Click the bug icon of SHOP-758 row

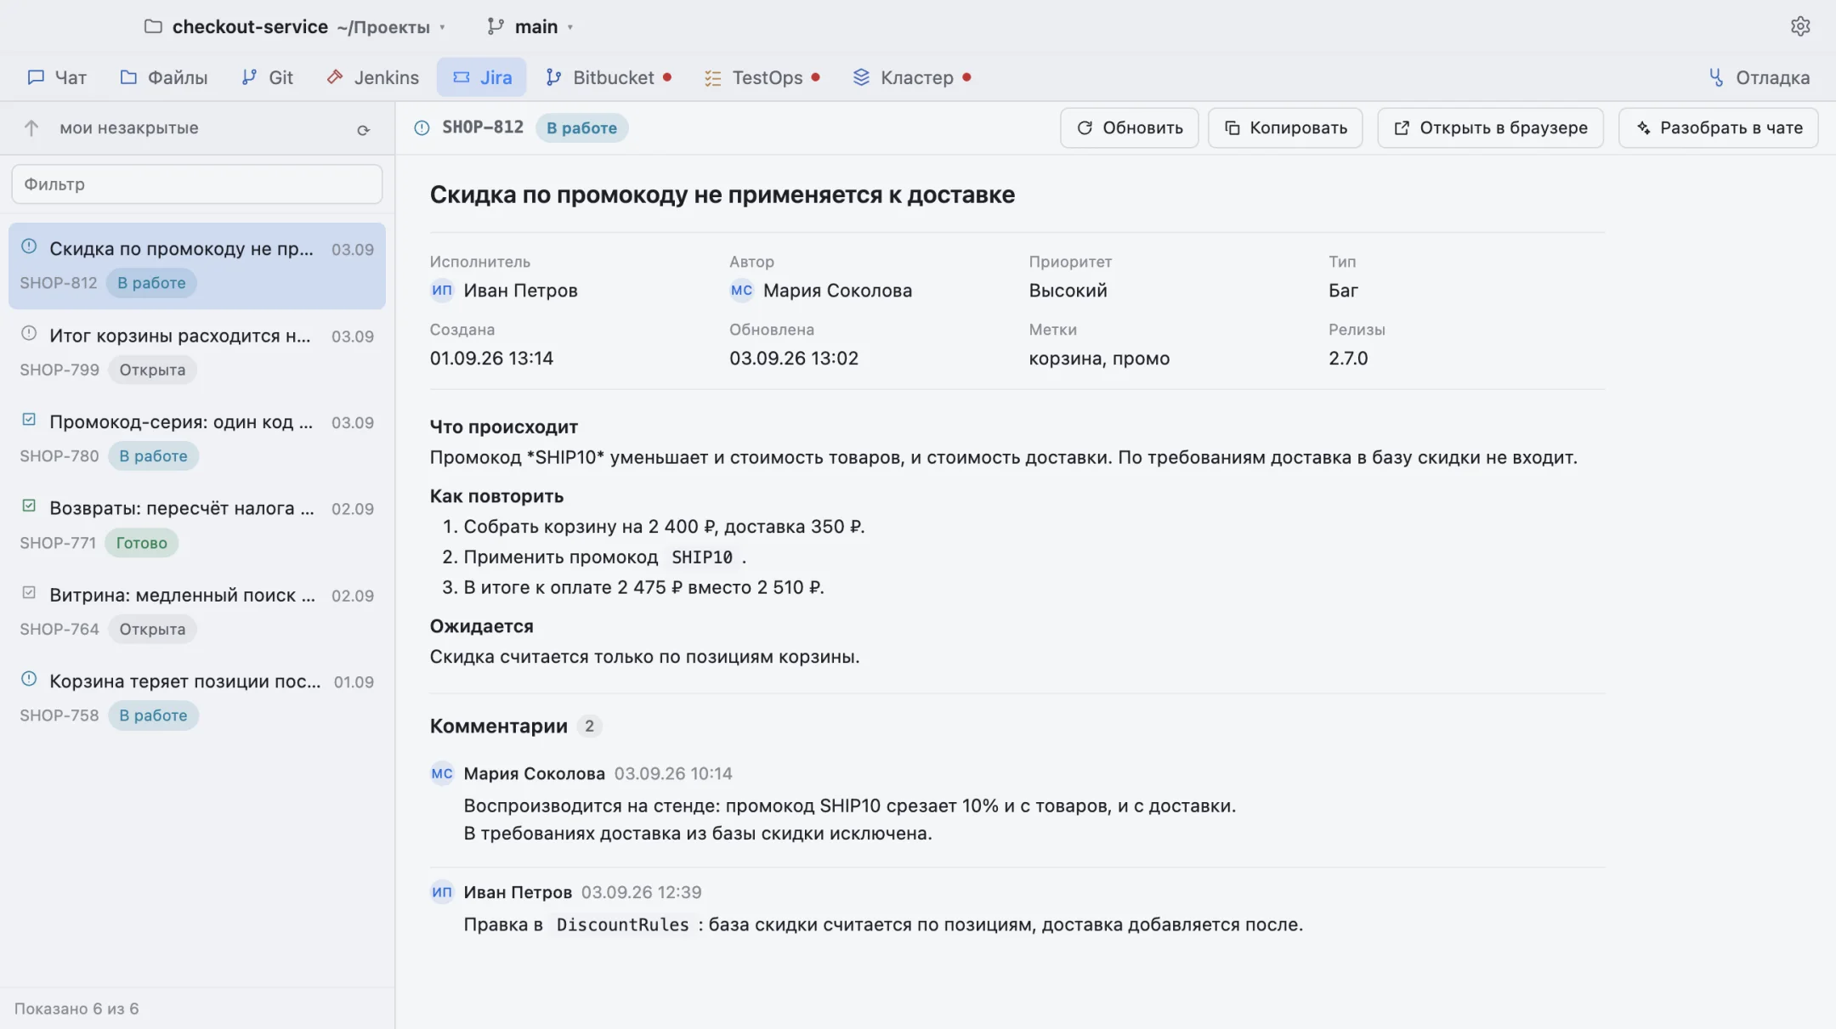(29, 678)
